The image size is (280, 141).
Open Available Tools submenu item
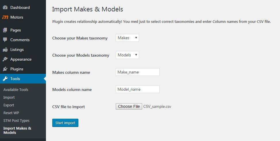click(16, 90)
